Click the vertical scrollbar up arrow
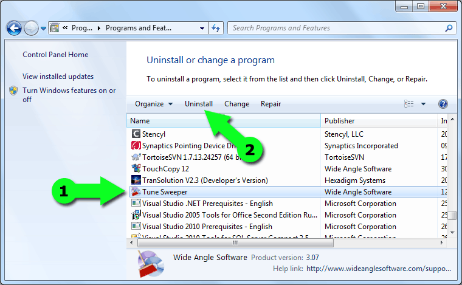The image size is (462, 285). [452, 119]
